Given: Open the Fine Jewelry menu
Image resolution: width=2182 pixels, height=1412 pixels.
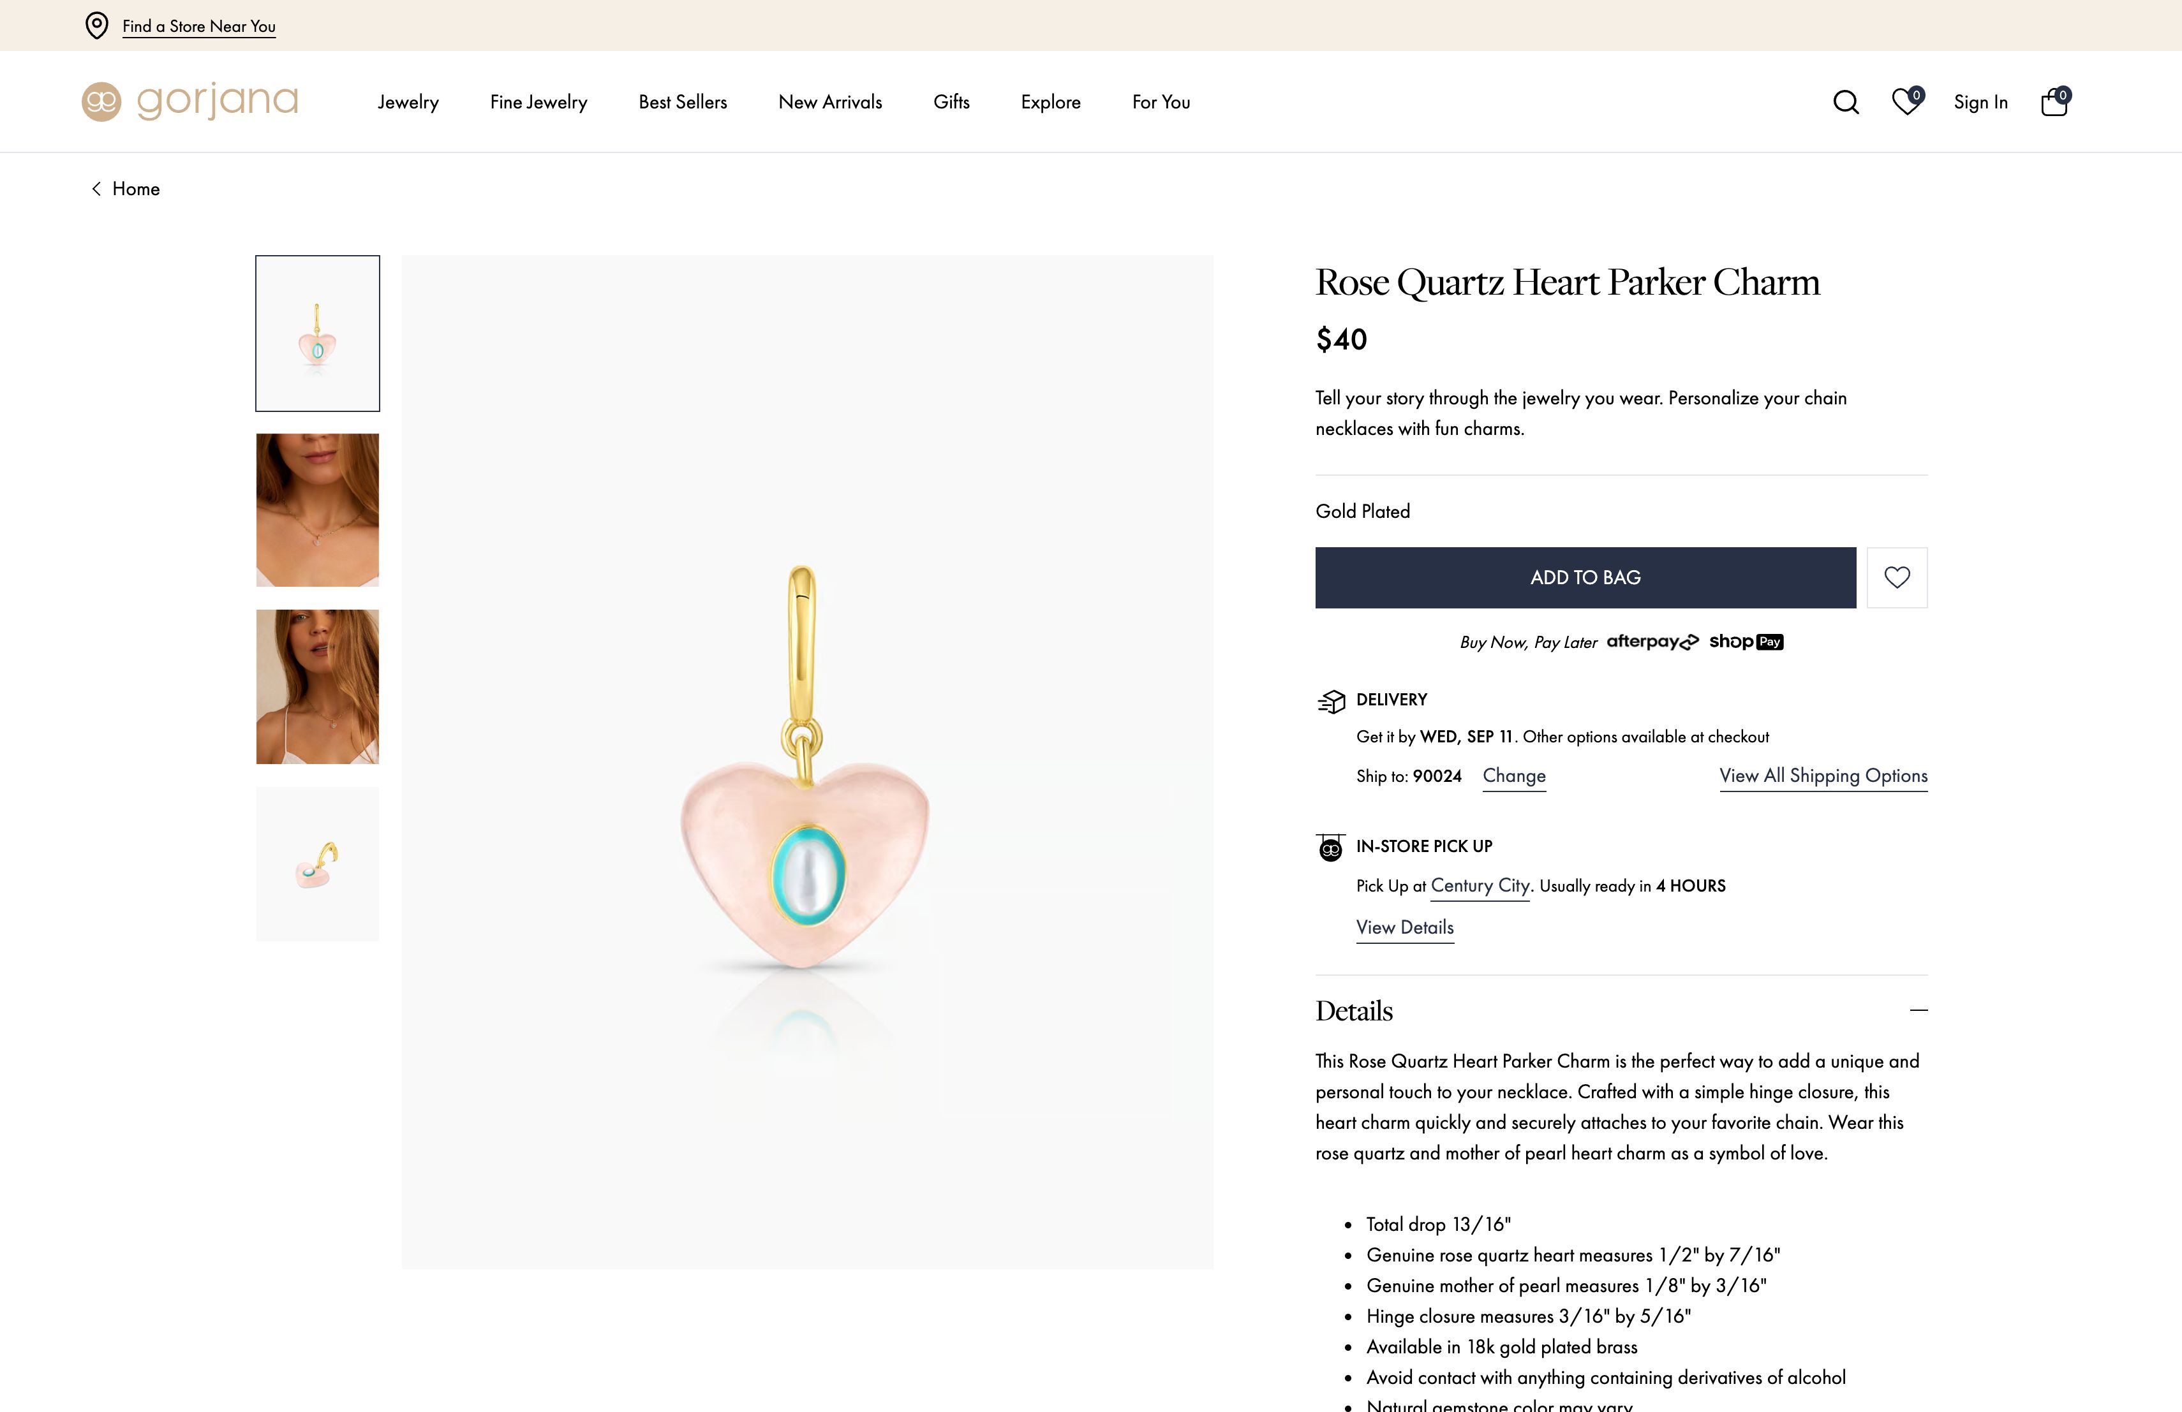Looking at the screenshot, I should [538, 101].
